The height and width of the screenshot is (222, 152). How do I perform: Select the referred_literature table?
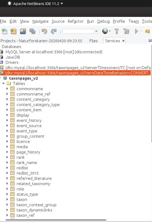[x=34, y=178]
